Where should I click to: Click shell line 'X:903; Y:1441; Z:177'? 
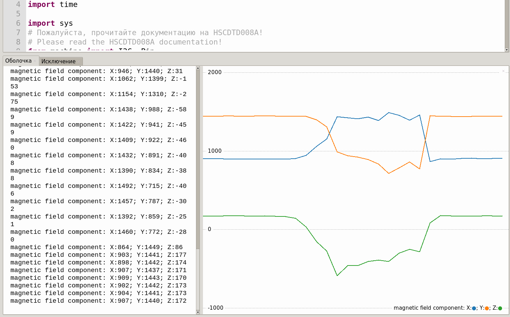pos(99,255)
